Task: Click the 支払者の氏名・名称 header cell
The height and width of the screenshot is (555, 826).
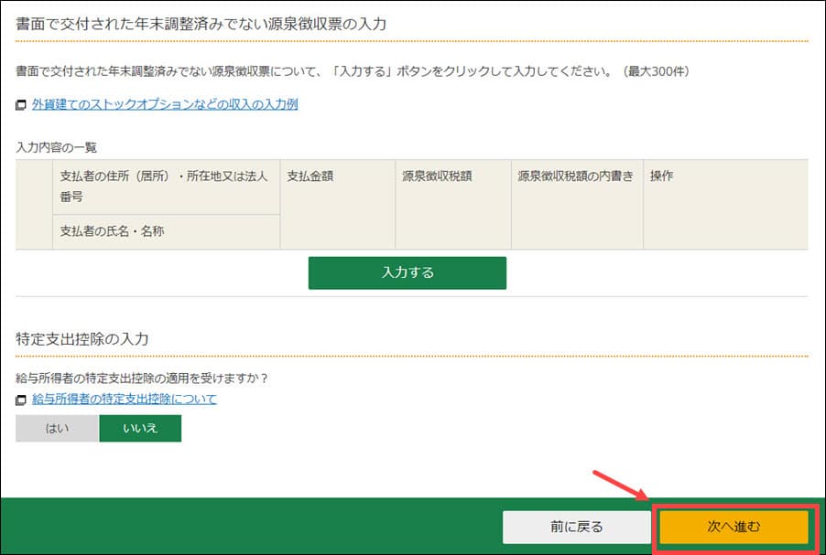Action: pyautogui.click(x=112, y=231)
